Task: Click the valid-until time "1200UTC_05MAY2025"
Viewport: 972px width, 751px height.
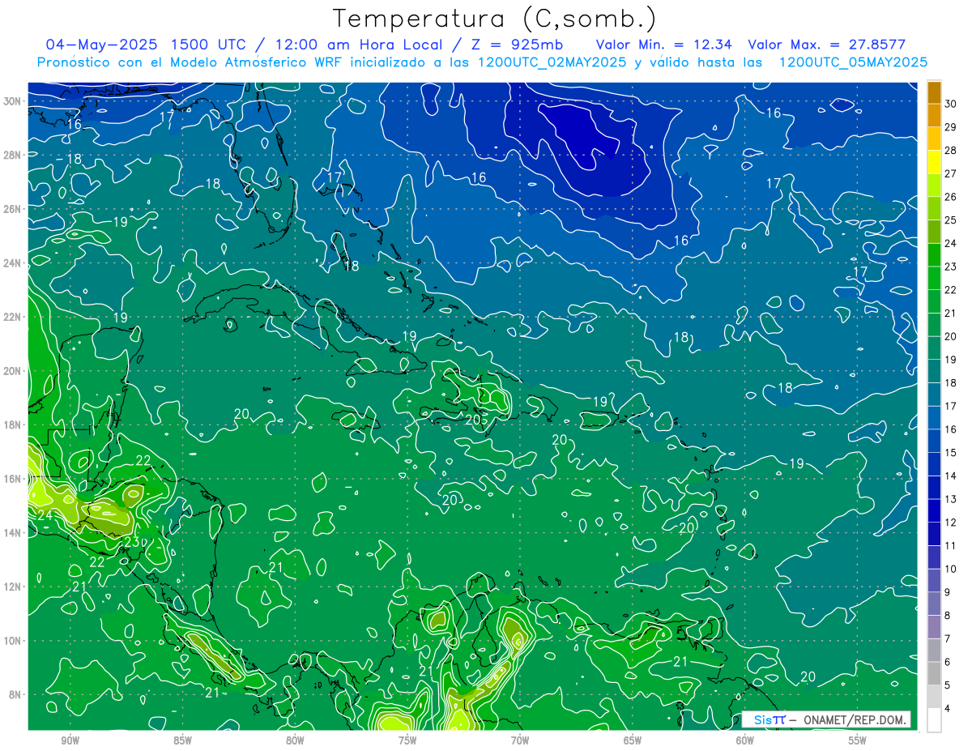Action: tap(853, 62)
